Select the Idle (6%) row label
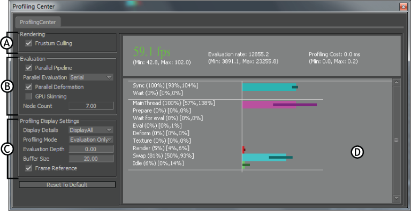Screen dimensions: 411x211 [x=158, y=163]
